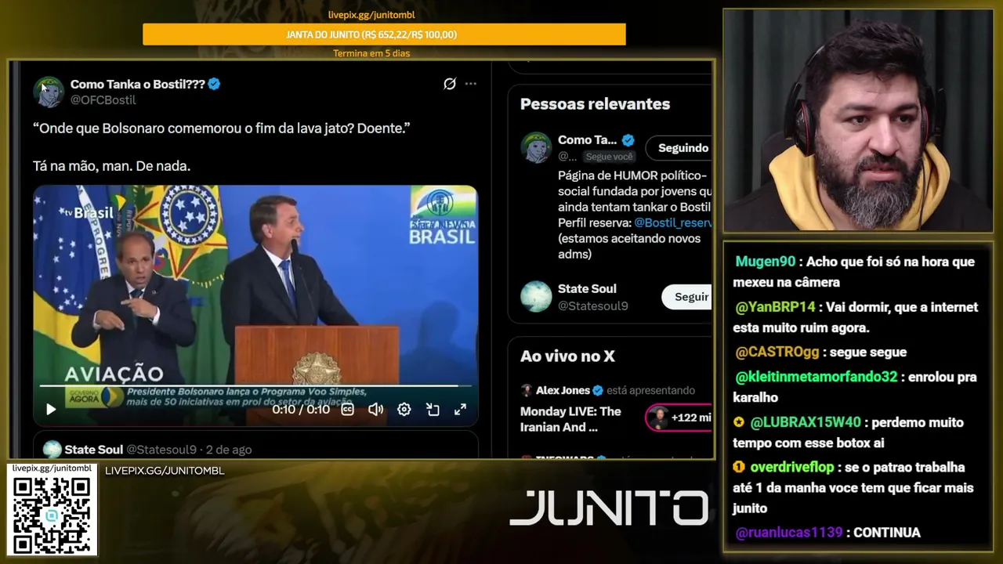
Task: Expand the video to fullscreen
Action: [461, 409]
